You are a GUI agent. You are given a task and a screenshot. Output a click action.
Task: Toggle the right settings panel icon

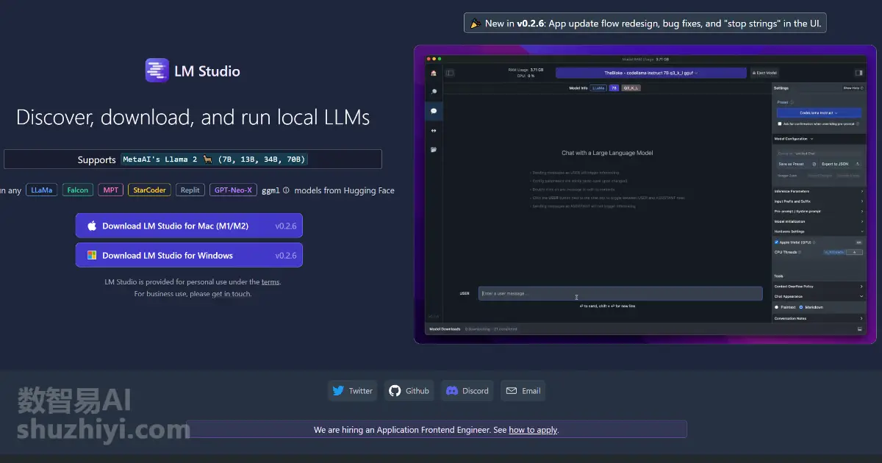point(858,73)
